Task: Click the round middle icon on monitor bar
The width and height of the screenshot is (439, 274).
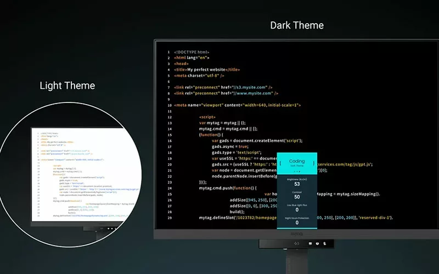Action: pyautogui.click(x=318, y=243)
